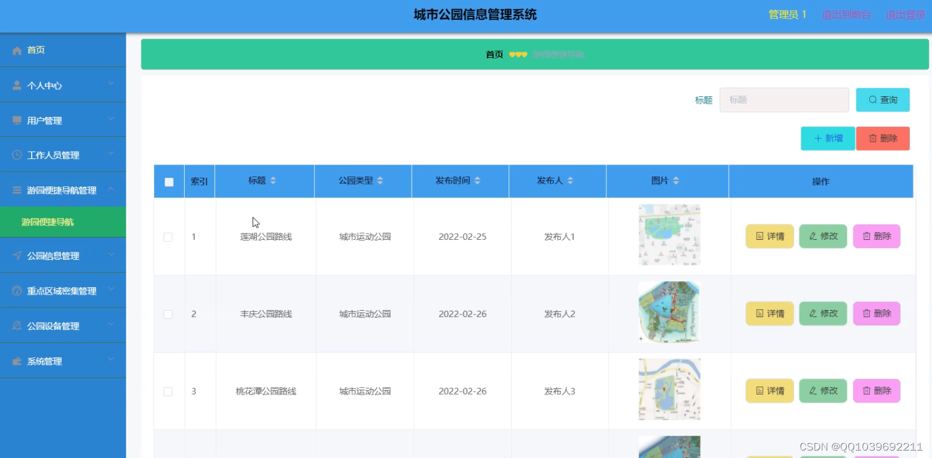This screenshot has height=458, width=932.
Task: Click 退出到前台 in the top bar
Action: coord(847,14)
